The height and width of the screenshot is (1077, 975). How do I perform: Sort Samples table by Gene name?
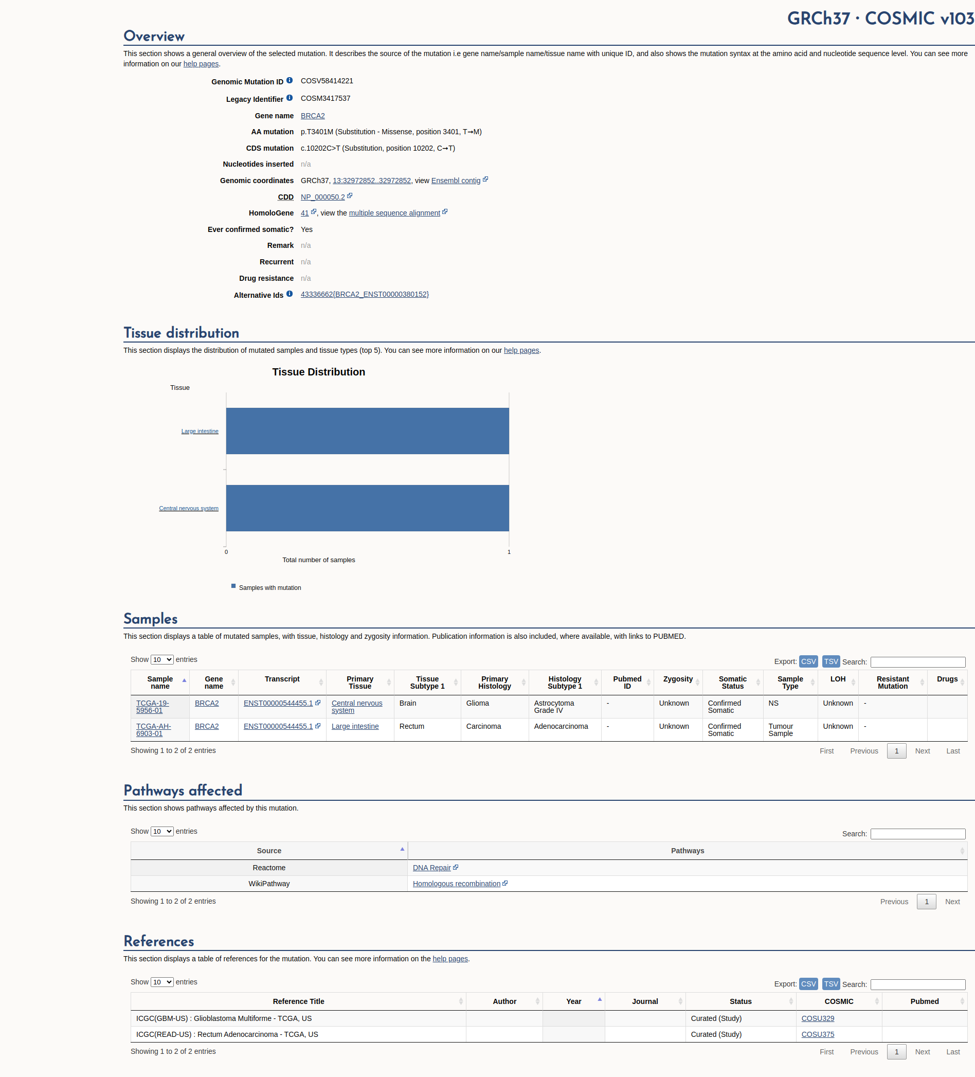coord(214,683)
